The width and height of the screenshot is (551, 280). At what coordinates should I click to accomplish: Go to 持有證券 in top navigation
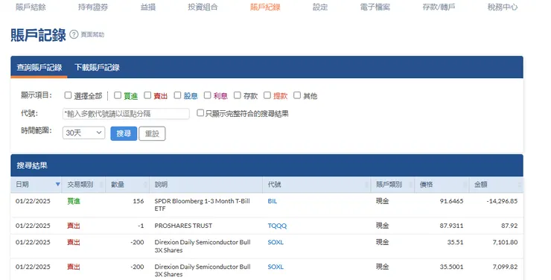[x=93, y=7]
